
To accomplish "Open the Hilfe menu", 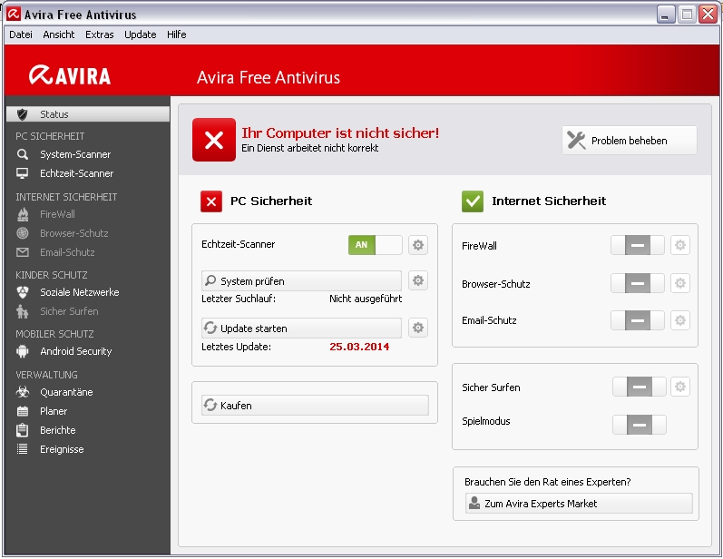I will pos(177,34).
